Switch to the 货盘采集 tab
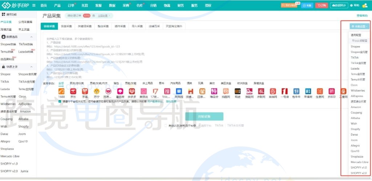Image resolution: width=372 pixels, height=181 pixels. point(66,26)
